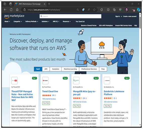This screenshot has height=129, width=143.
Task: Close the AWS Marketplace Homepage tab
Action: click(x=44, y=4)
